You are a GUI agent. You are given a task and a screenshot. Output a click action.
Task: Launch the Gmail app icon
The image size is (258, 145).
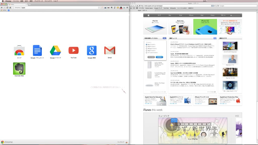[110, 50]
